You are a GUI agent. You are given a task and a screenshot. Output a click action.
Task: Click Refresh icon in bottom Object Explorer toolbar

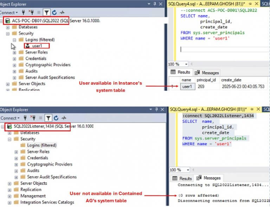56,118
